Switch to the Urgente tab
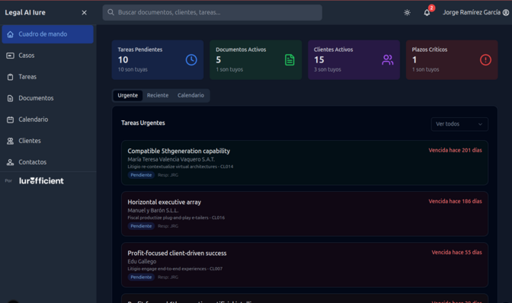This screenshot has height=303, width=512. pos(128,95)
